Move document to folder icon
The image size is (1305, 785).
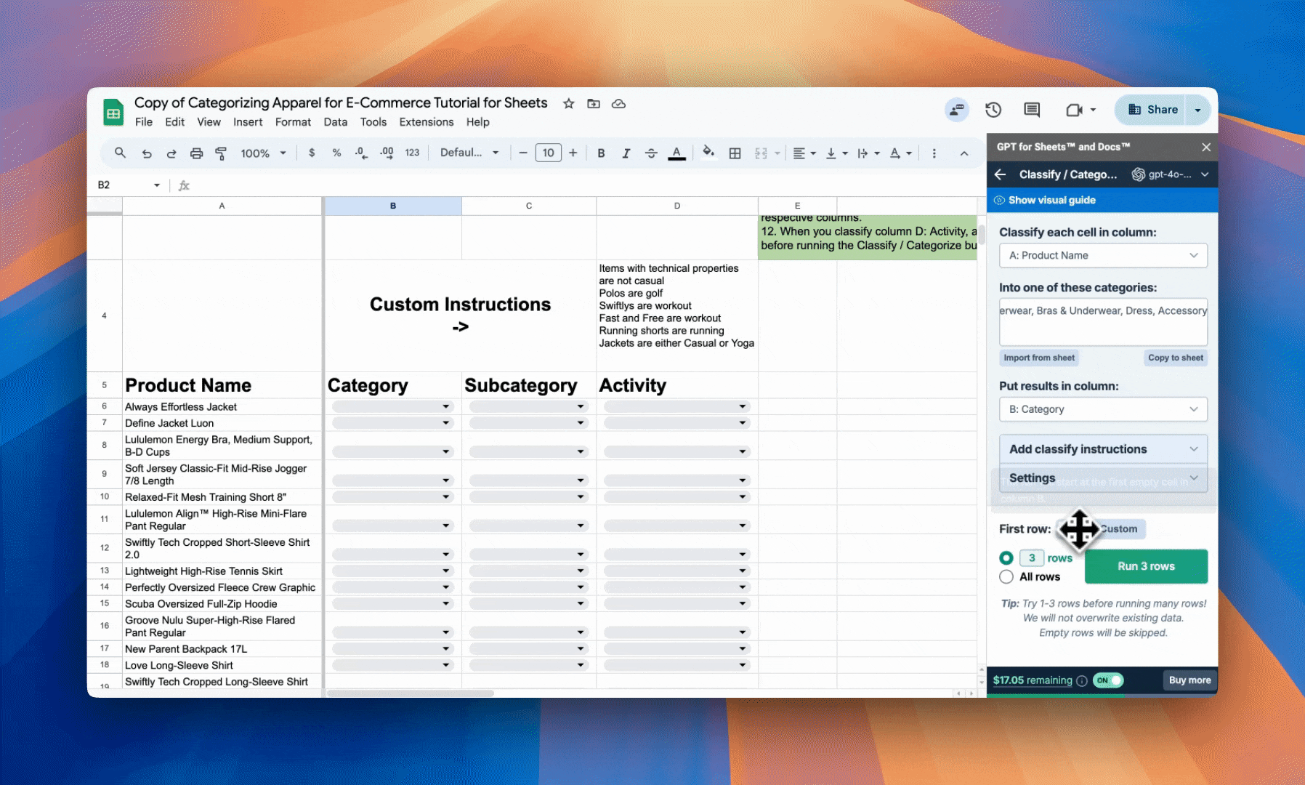(594, 104)
